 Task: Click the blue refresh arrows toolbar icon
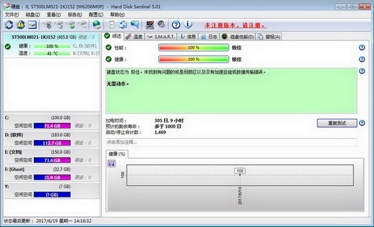[x=9, y=25]
